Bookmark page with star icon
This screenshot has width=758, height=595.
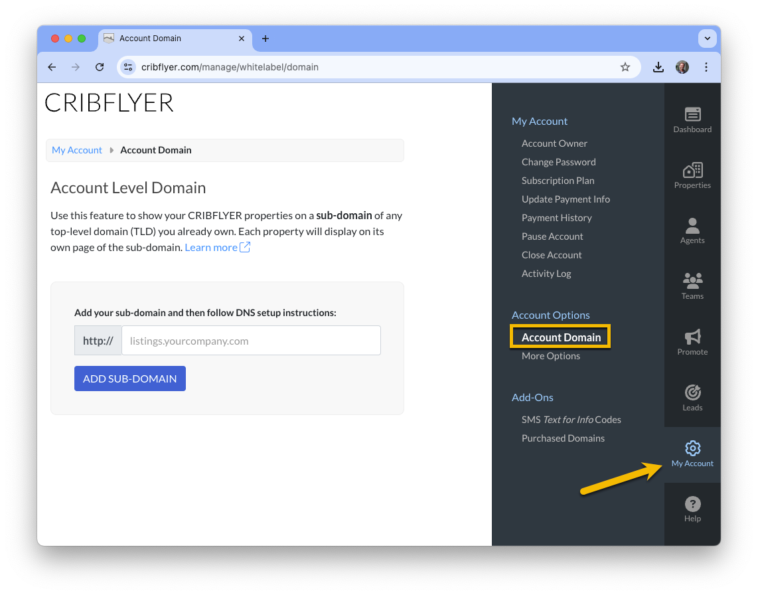coord(625,67)
